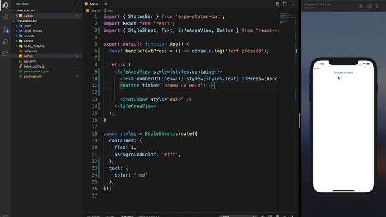Open package.json file
This screenshot has height=217, width=386.
pyautogui.click(x=33, y=77)
